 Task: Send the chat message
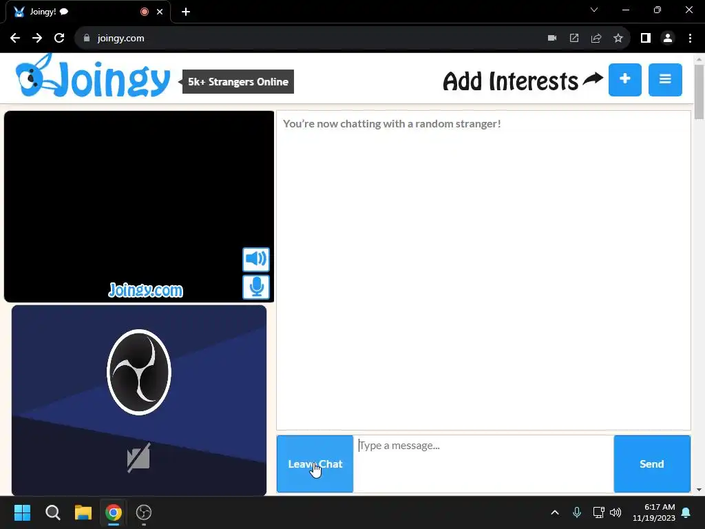[651, 464]
